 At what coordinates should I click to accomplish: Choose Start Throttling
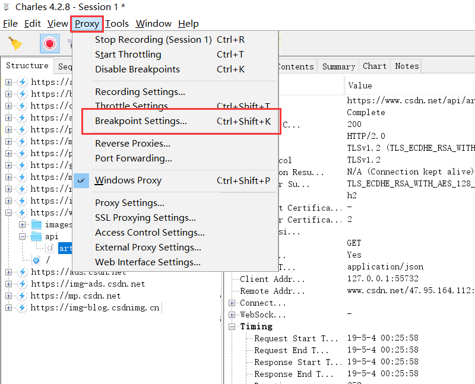[x=176, y=55]
